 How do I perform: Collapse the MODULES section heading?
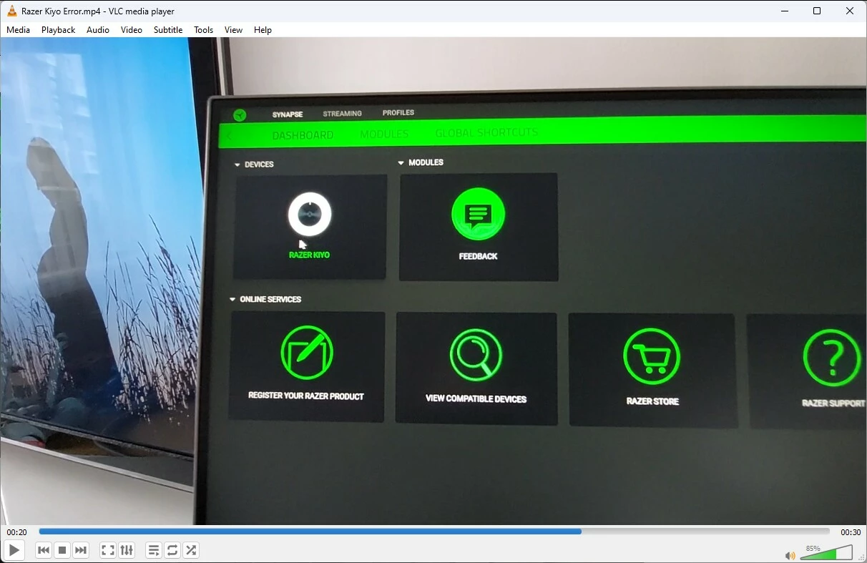tap(421, 162)
